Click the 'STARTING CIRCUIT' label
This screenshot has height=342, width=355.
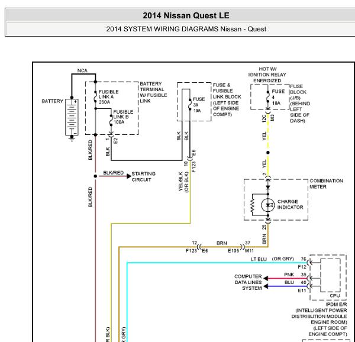tap(143, 176)
